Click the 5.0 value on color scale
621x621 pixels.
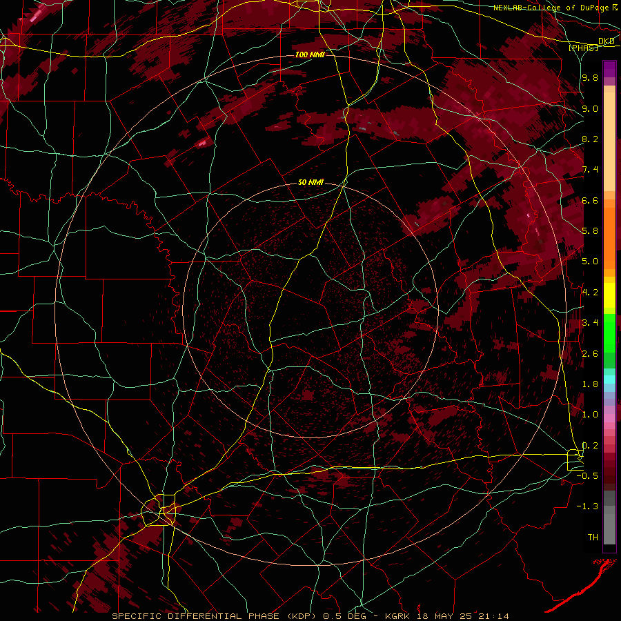[590, 262]
